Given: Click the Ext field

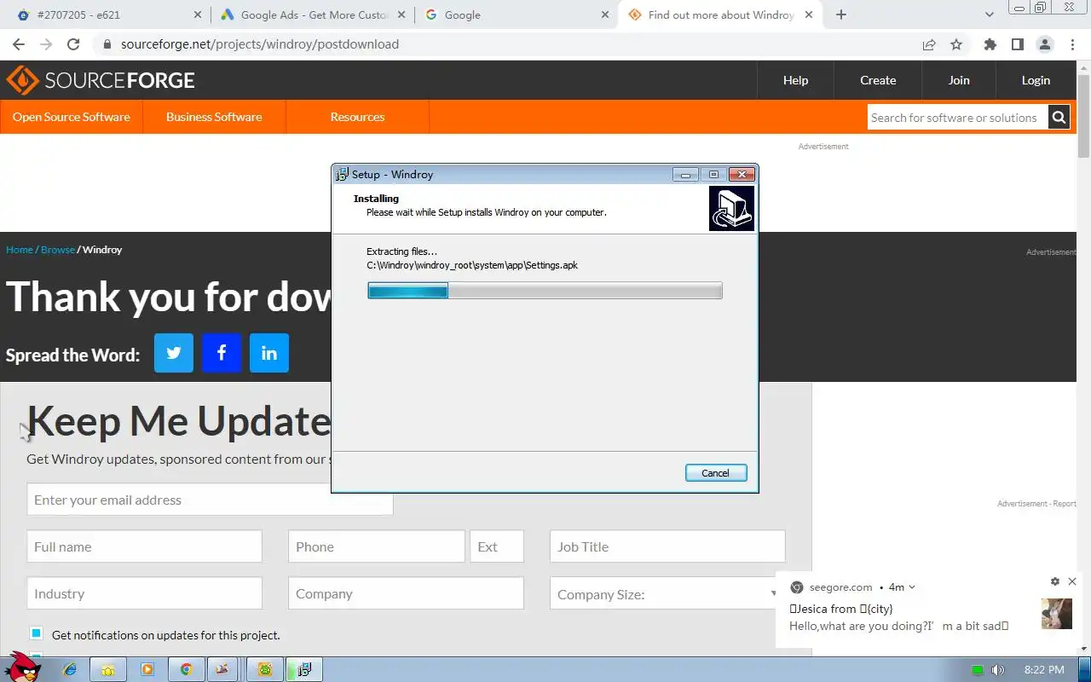Looking at the screenshot, I should (497, 546).
